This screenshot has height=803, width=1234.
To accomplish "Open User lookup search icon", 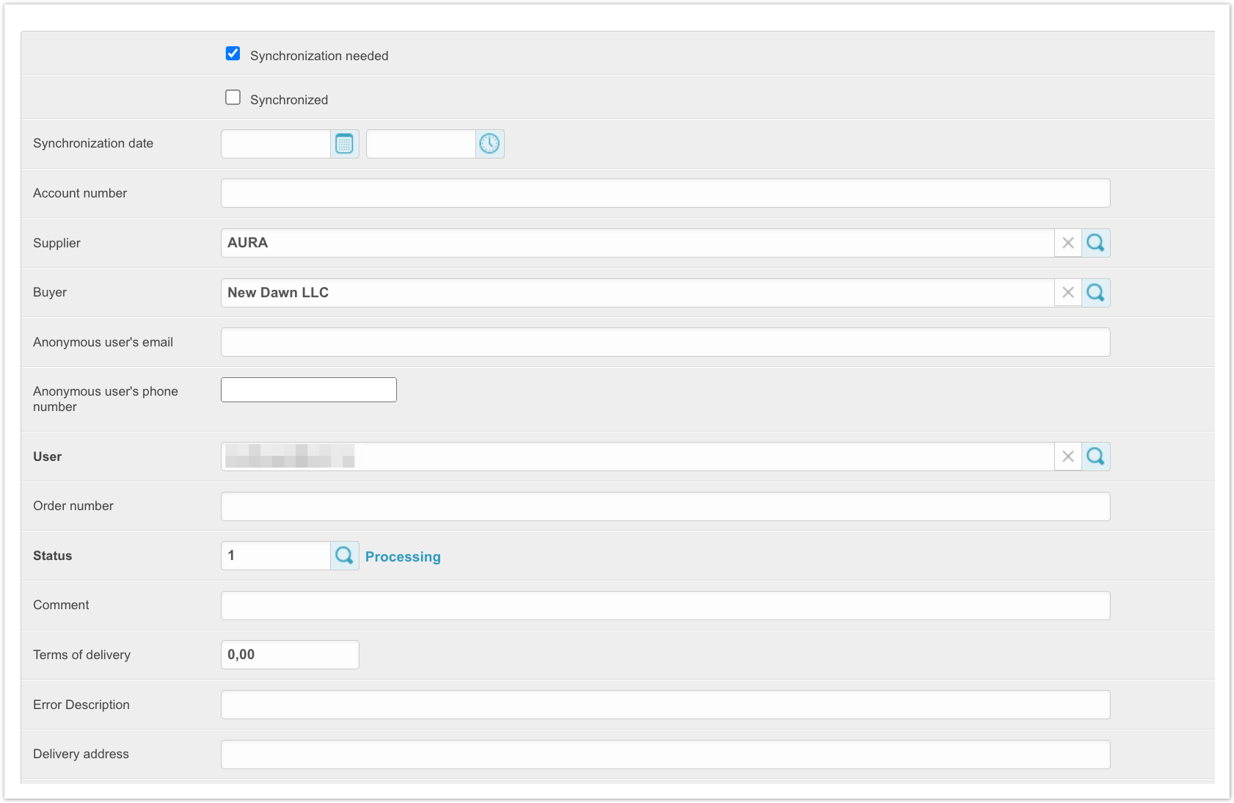I will 1095,457.
